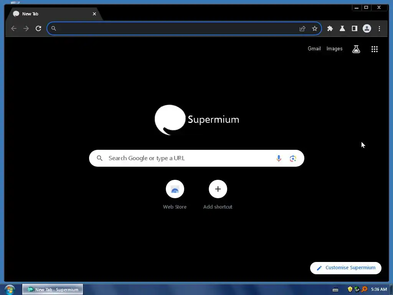The image size is (393, 295).
Task: Open the Gmail link
Action: tap(314, 49)
